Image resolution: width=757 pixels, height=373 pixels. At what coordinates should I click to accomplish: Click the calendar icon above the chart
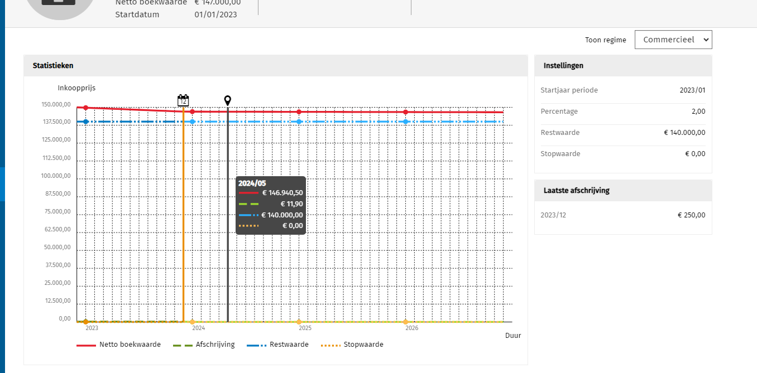click(x=183, y=100)
